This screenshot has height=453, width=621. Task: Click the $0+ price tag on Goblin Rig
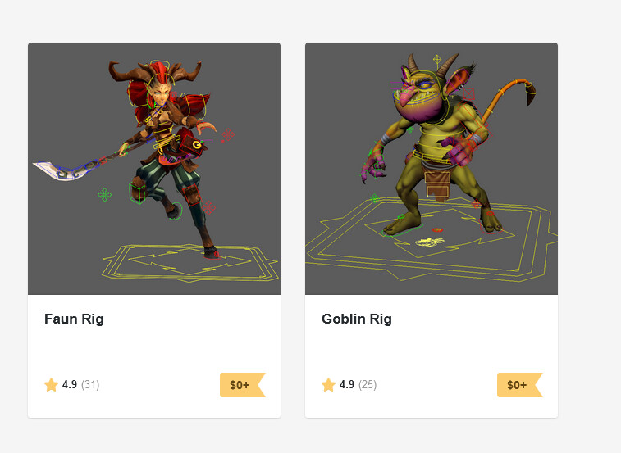pos(519,385)
